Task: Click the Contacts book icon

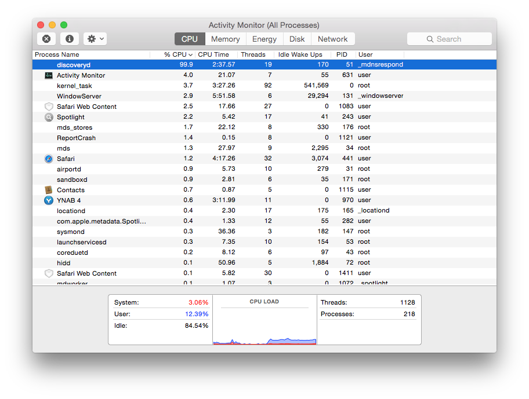Action: coord(49,190)
